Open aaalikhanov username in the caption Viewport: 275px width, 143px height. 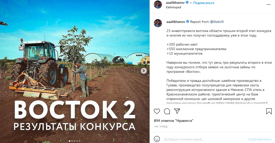point(176,22)
